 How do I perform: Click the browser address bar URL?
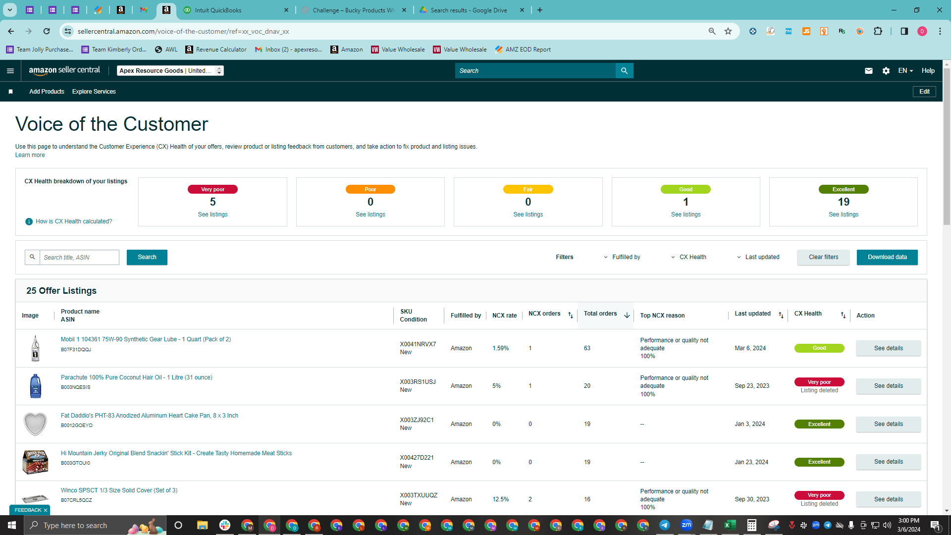coord(183,31)
